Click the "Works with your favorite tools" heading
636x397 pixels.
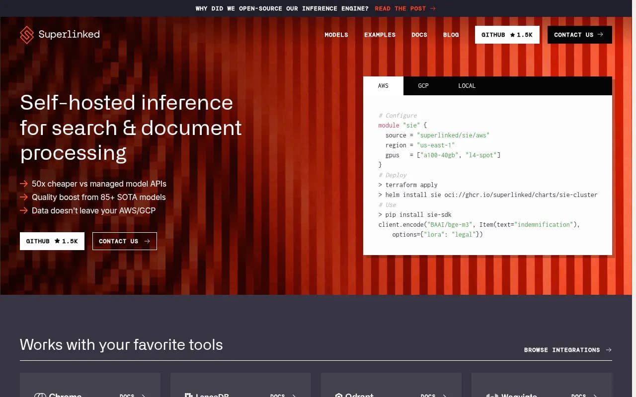[x=121, y=344]
